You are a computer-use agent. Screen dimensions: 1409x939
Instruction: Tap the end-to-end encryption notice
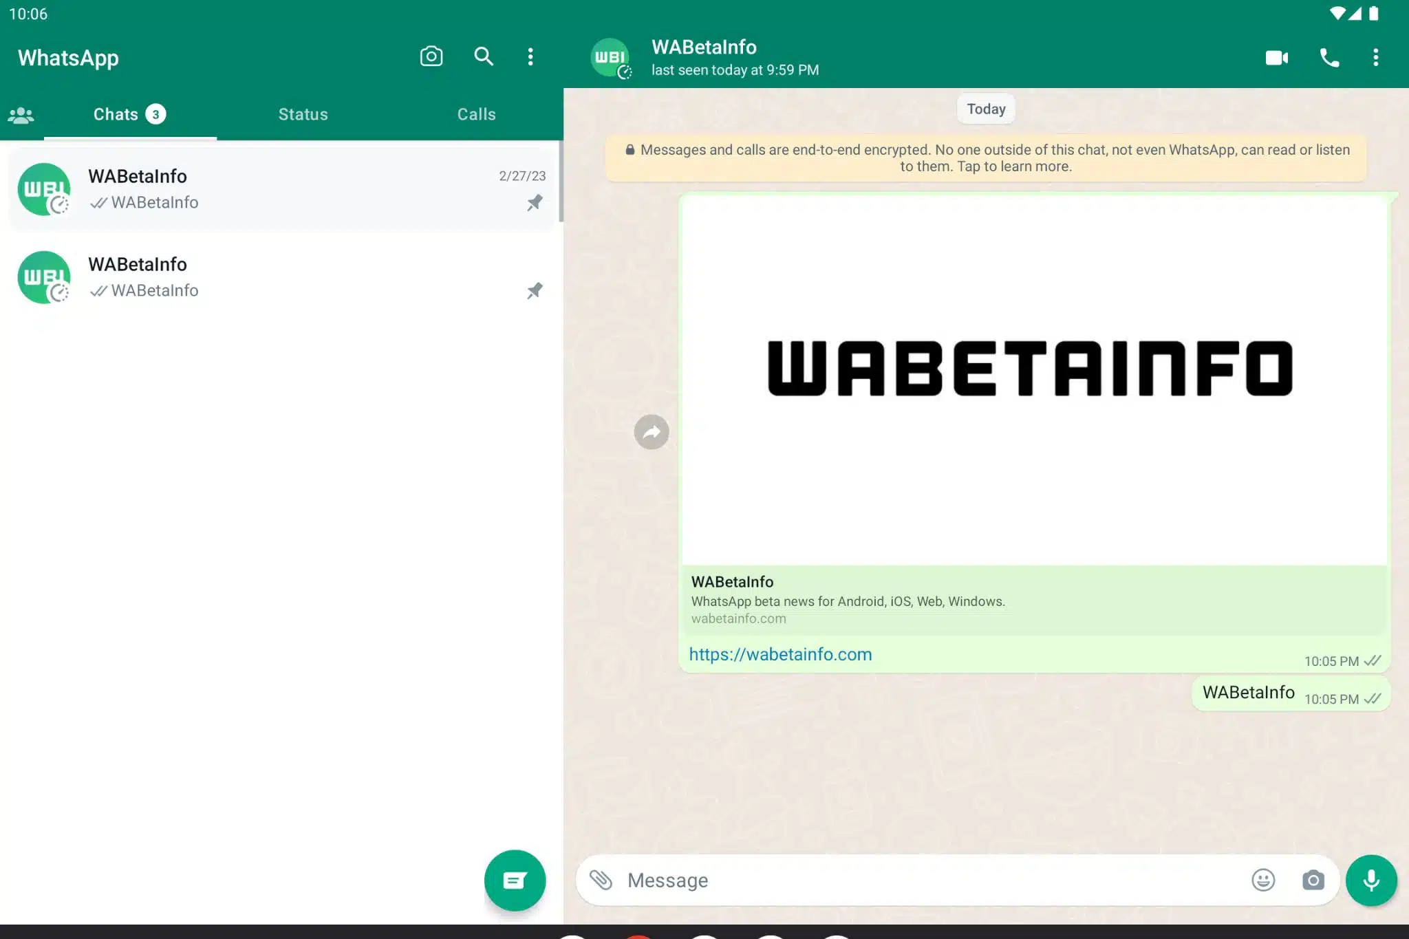(x=986, y=158)
